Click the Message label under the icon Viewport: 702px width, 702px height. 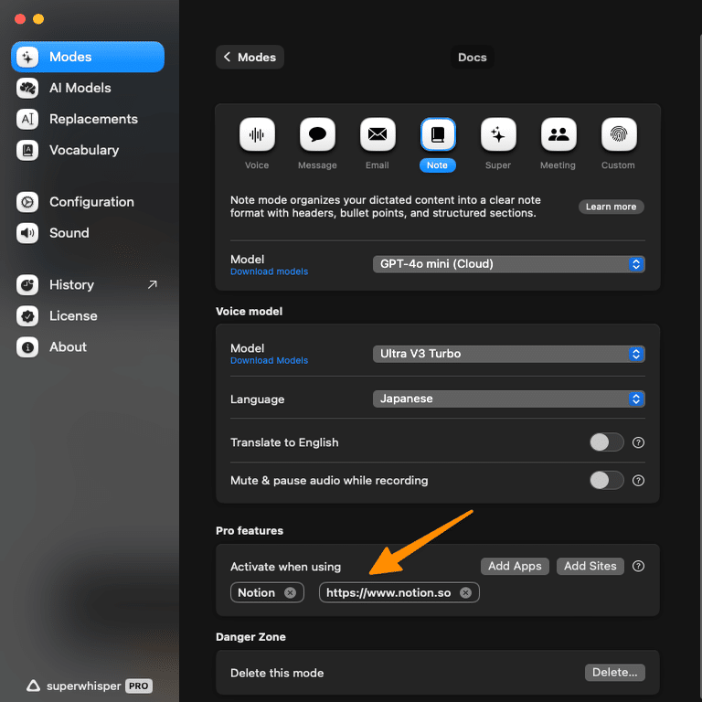click(317, 165)
